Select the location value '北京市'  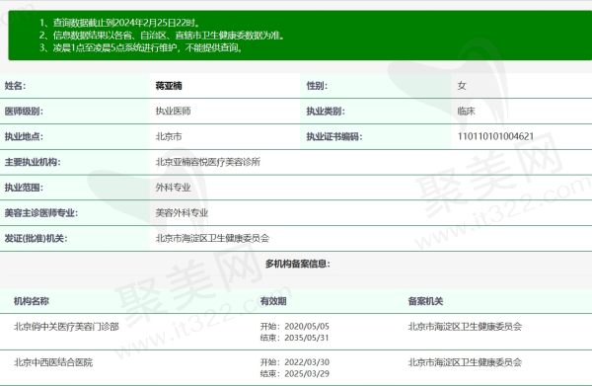pos(169,136)
